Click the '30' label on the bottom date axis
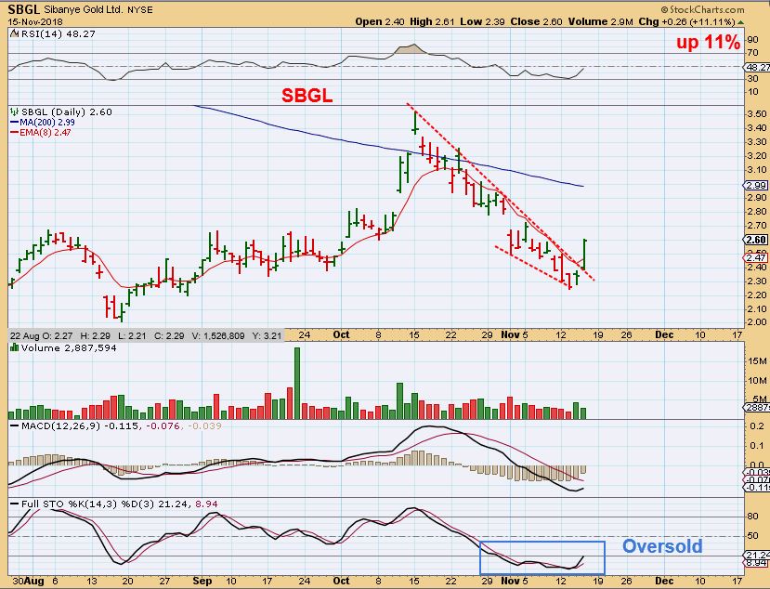The height and width of the screenshot is (589, 770). (18, 582)
